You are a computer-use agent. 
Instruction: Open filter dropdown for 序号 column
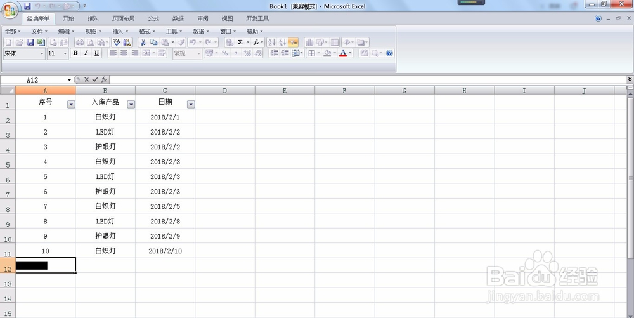pyautogui.click(x=71, y=104)
